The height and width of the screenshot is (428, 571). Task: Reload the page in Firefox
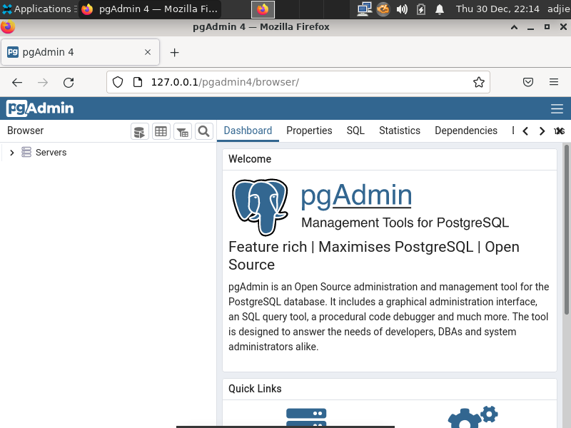click(69, 83)
